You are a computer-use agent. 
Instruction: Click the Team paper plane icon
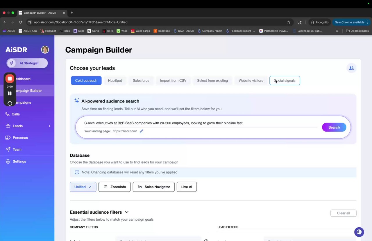tap(8, 149)
